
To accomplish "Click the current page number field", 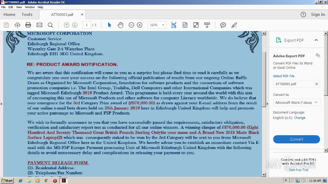I will (87, 25).
